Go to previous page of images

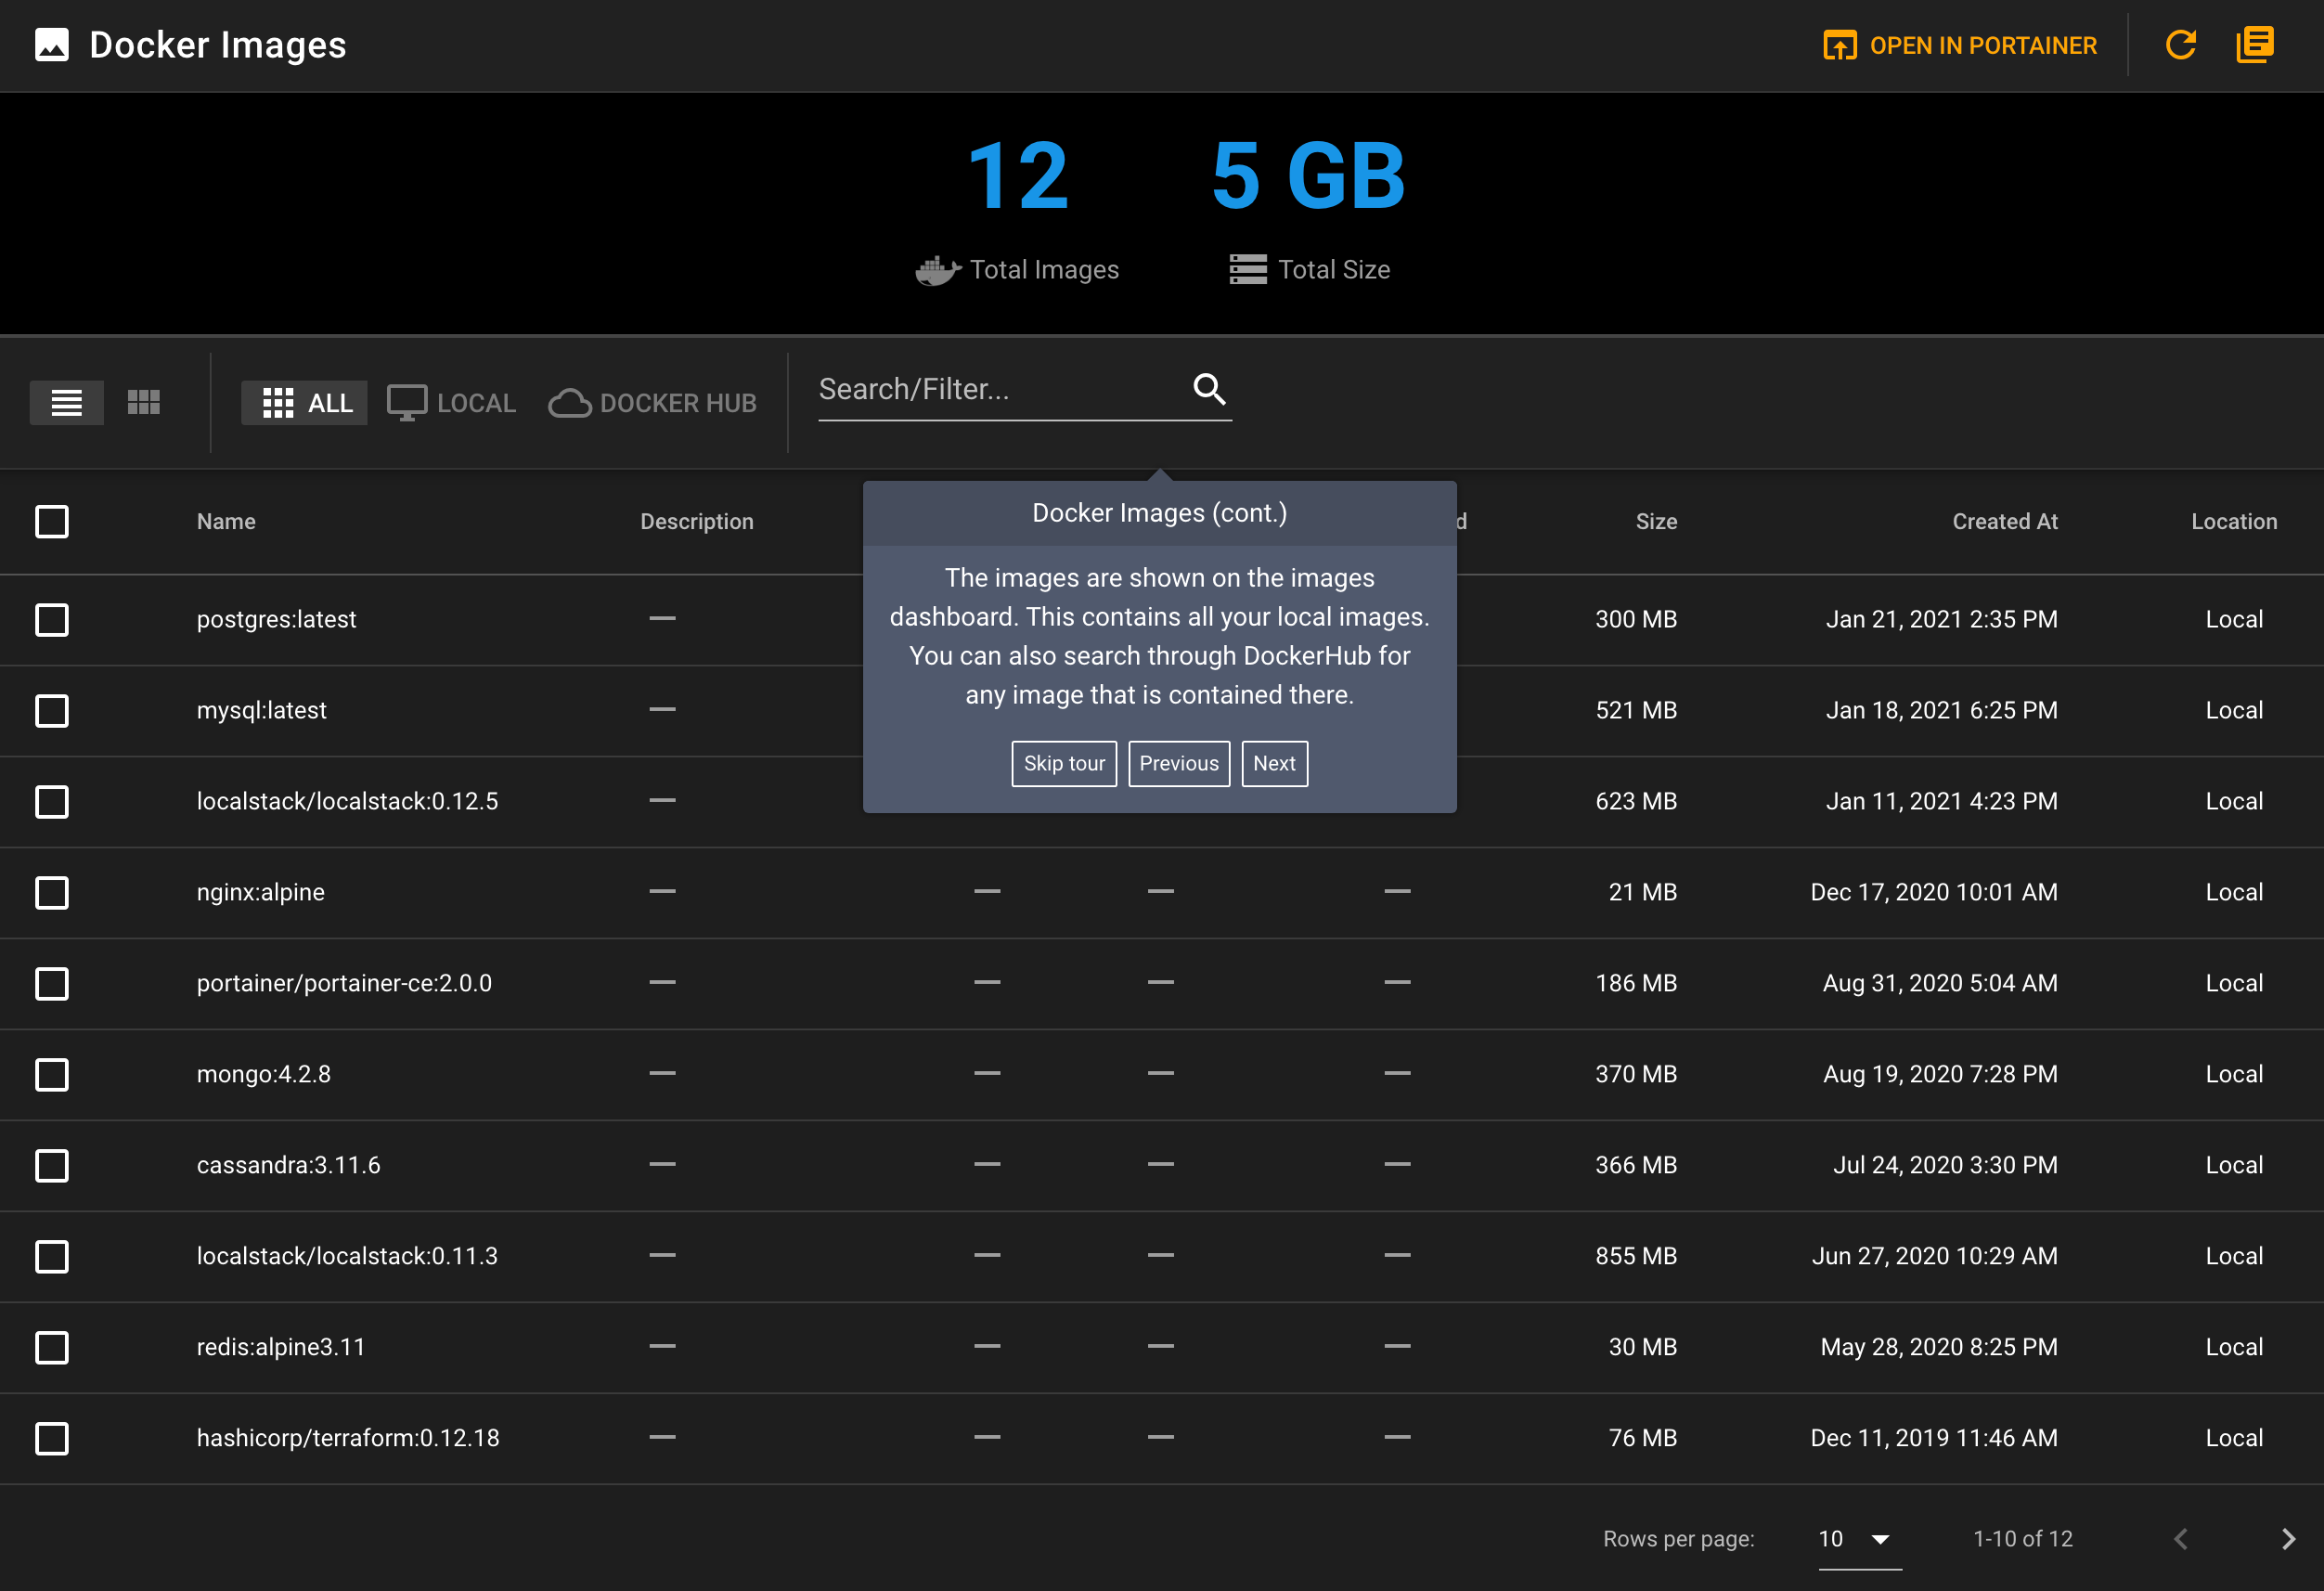tap(2181, 1539)
